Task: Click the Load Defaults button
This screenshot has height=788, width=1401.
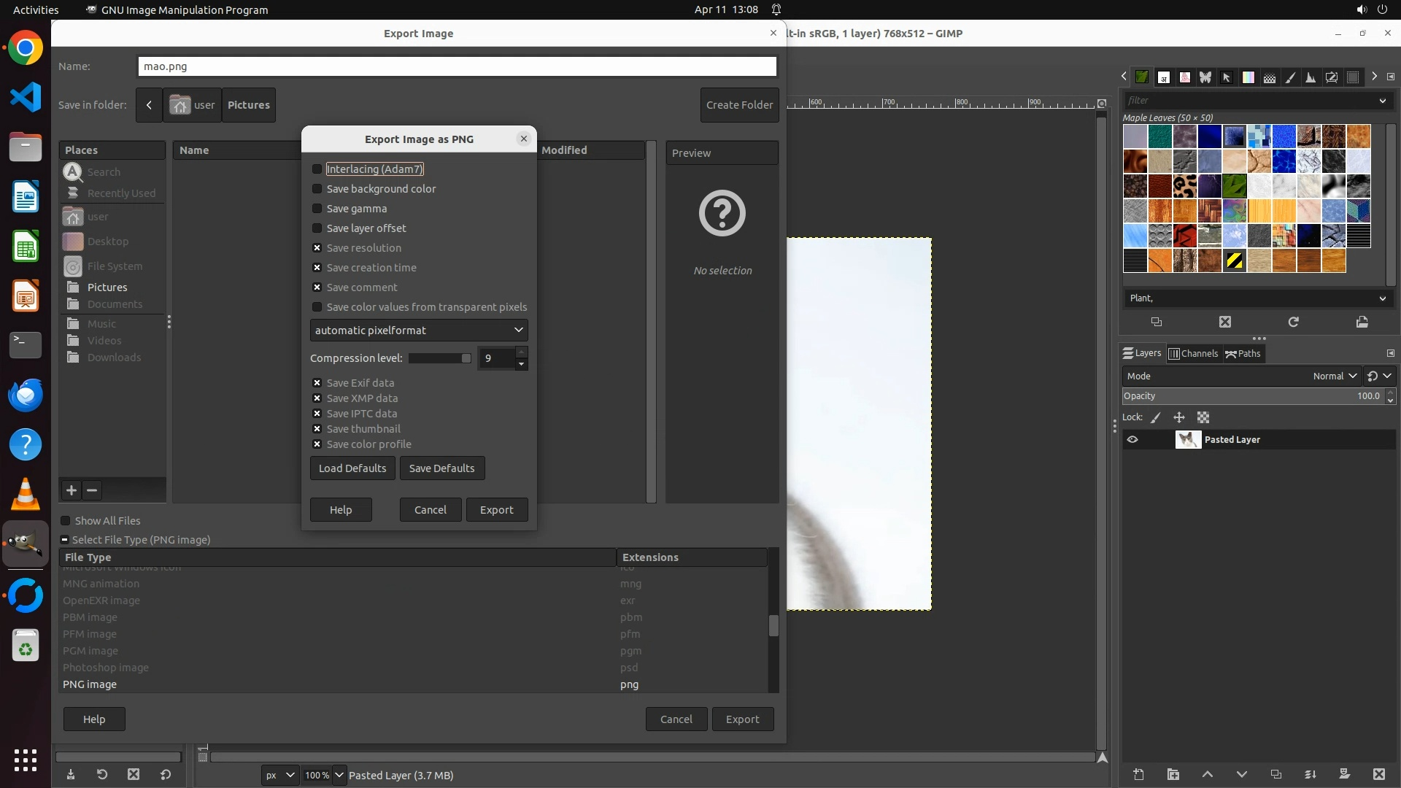Action: click(x=352, y=468)
